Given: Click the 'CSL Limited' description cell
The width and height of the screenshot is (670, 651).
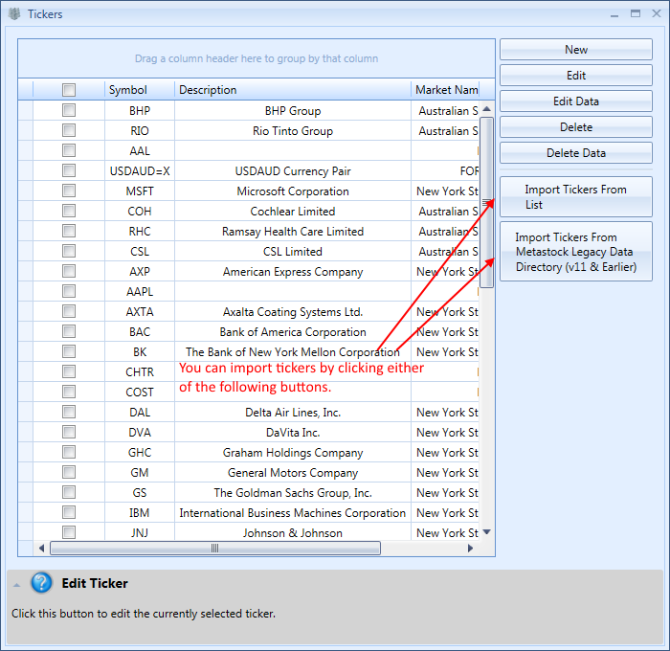Looking at the screenshot, I should tap(293, 252).
